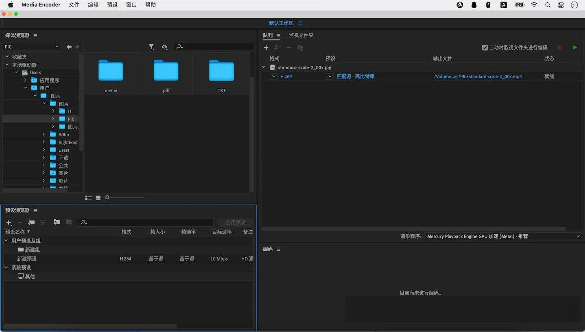Switch to the 监视文件夹 tab

[x=301, y=35]
